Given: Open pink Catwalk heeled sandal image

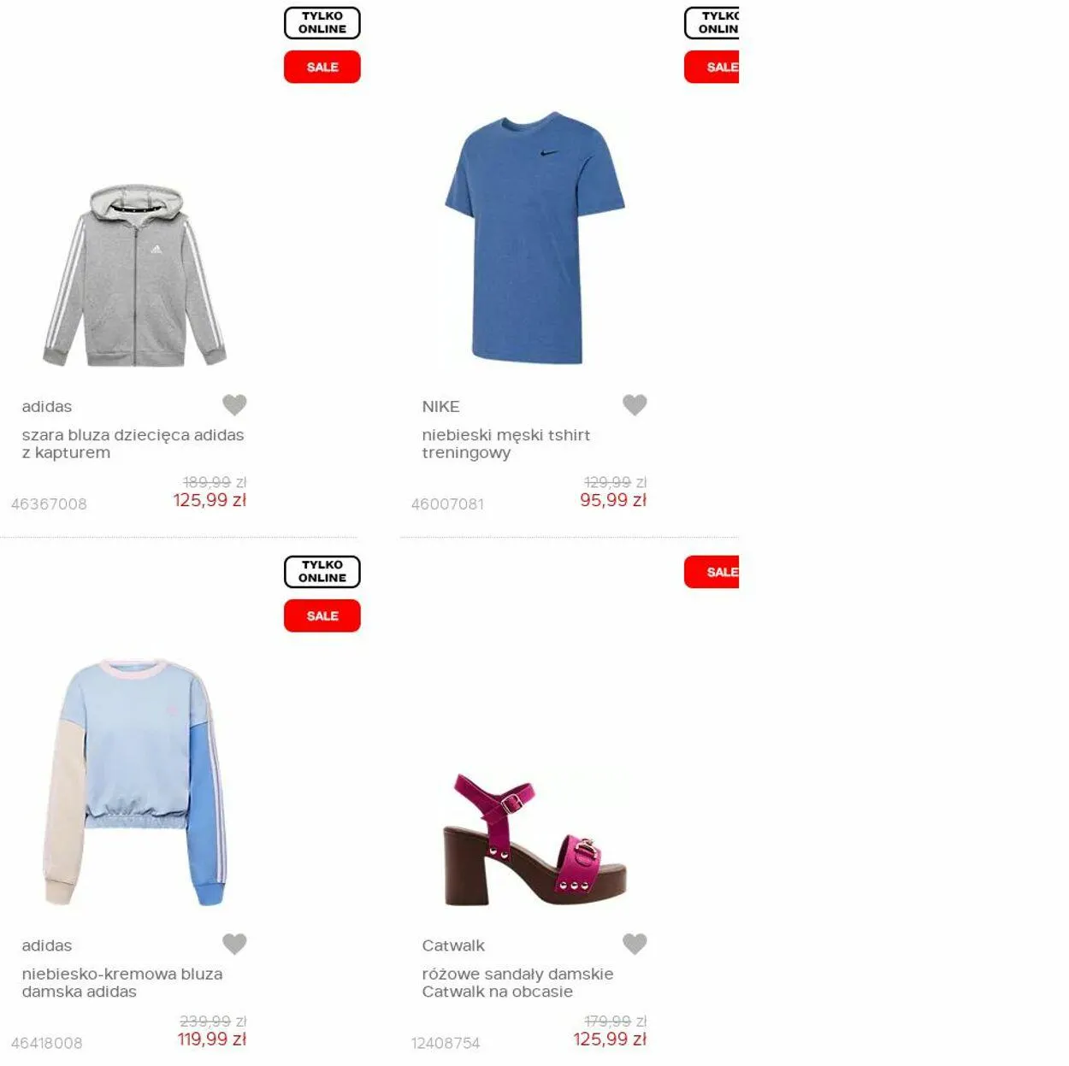Looking at the screenshot, I should pos(534,839).
